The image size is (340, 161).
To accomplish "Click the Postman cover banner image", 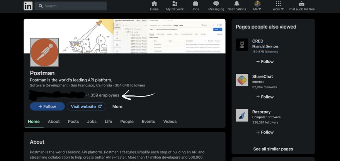I will (x=124, y=36).
